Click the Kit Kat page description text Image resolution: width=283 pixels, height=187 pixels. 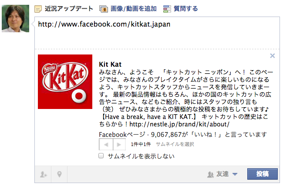pyautogui.click(x=186, y=98)
